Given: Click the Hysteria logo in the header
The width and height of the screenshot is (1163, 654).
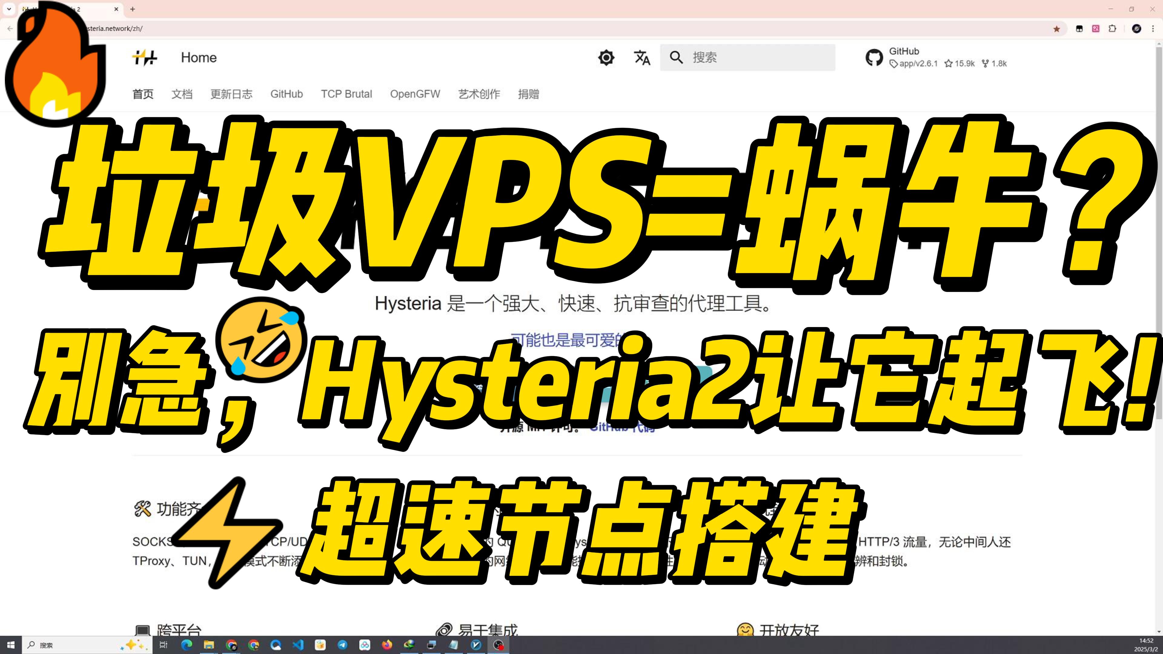Looking at the screenshot, I should coord(144,58).
